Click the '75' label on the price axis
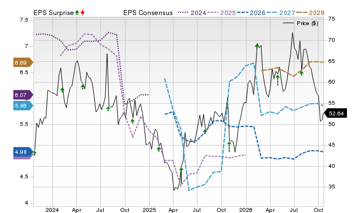The image size is (357, 213). pyautogui.click(x=332, y=19)
